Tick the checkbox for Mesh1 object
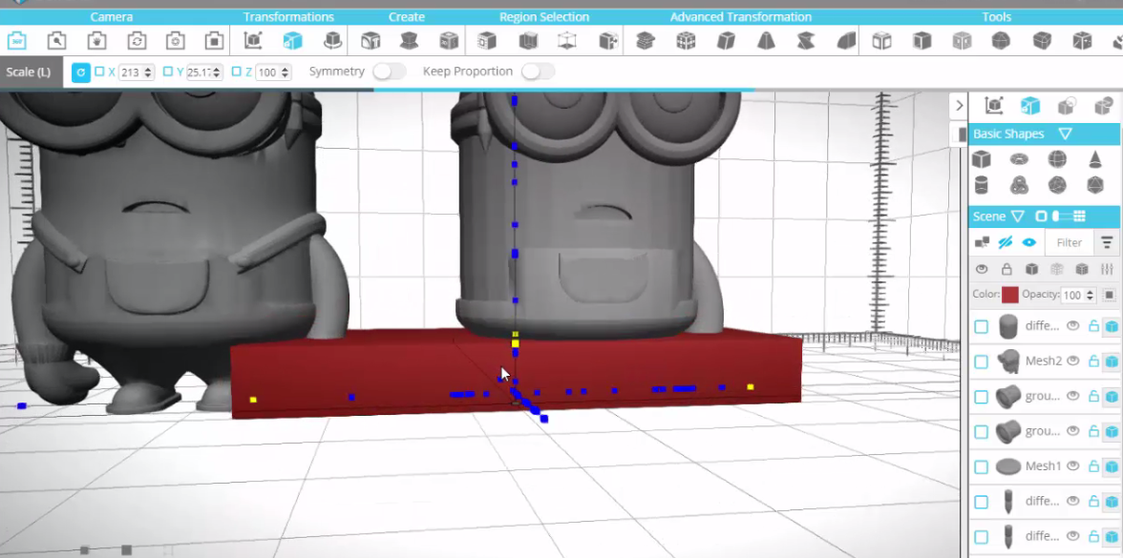The image size is (1123, 558). click(x=982, y=467)
